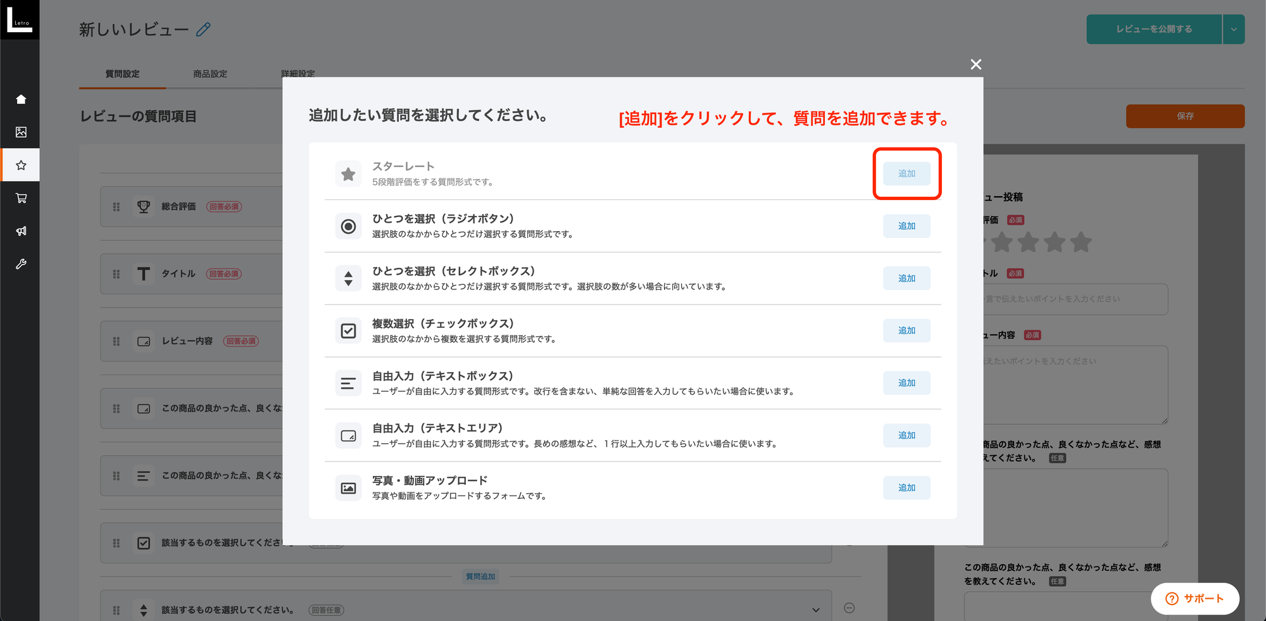1266x621 pixels.
Task: Click the Letro logo at top left
Action: tap(20, 20)
